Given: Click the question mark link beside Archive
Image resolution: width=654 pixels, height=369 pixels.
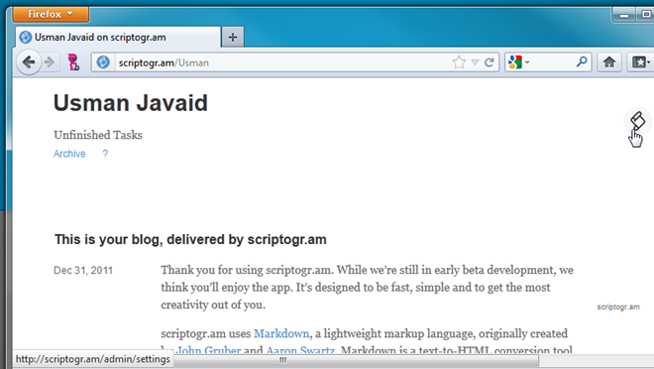Looking at the screenshot, I should click(x=105, y=154).
